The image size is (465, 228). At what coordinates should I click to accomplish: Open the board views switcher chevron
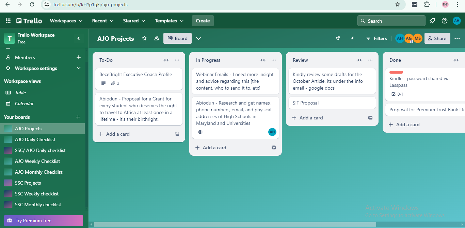[x=198, y=38]
